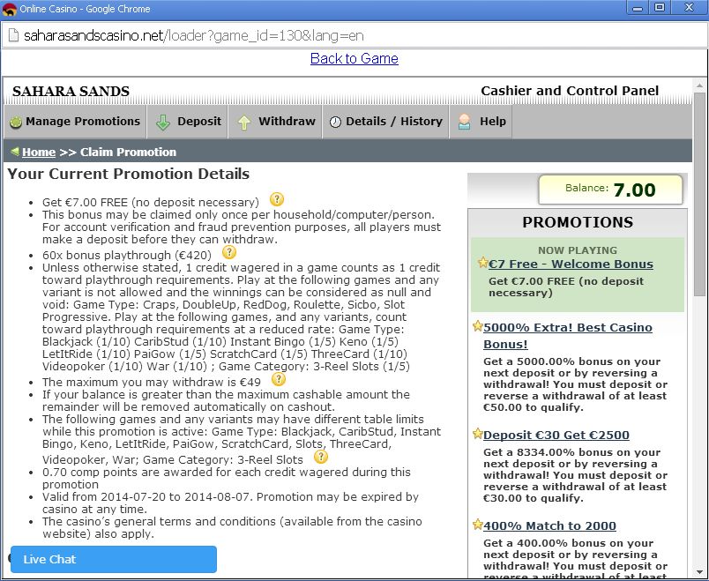The image size is (709, 581).
Task: Click the SAHARA SANDS logo text
Action: coord(71,91)
